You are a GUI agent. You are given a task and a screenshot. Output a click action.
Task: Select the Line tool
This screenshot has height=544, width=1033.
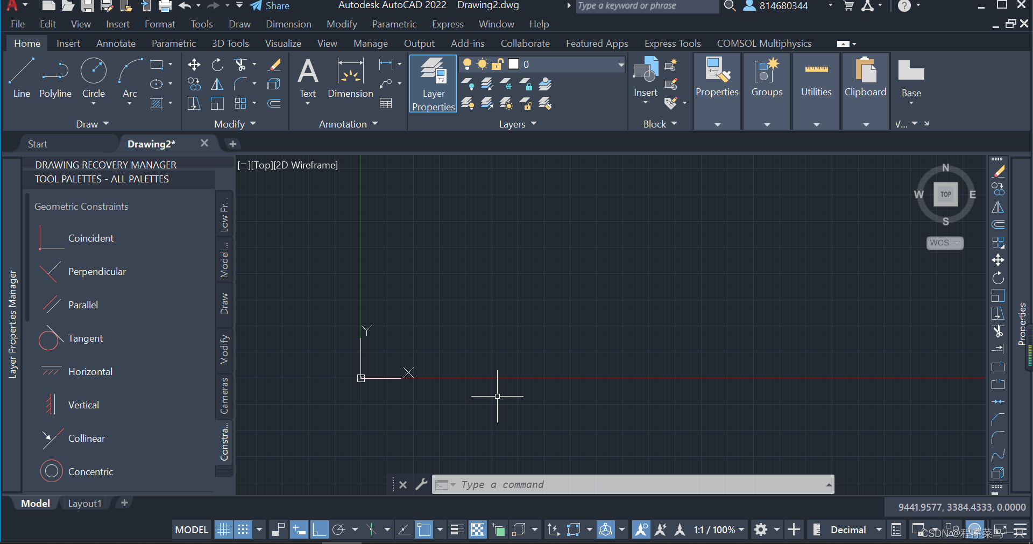(x=22, y=79)
